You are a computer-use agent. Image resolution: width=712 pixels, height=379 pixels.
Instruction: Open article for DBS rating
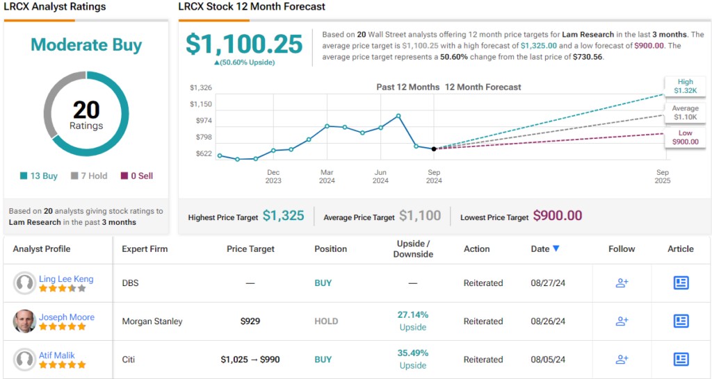[681, 283]
